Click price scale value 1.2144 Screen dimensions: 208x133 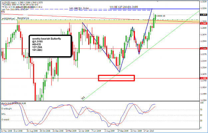204,61
